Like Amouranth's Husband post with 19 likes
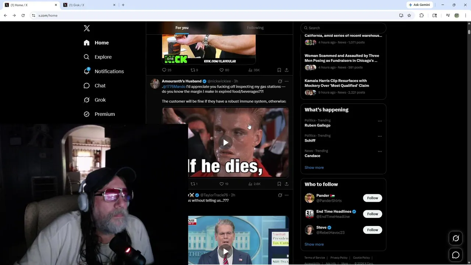Viewport: 471px width, 265px height. 224,184
